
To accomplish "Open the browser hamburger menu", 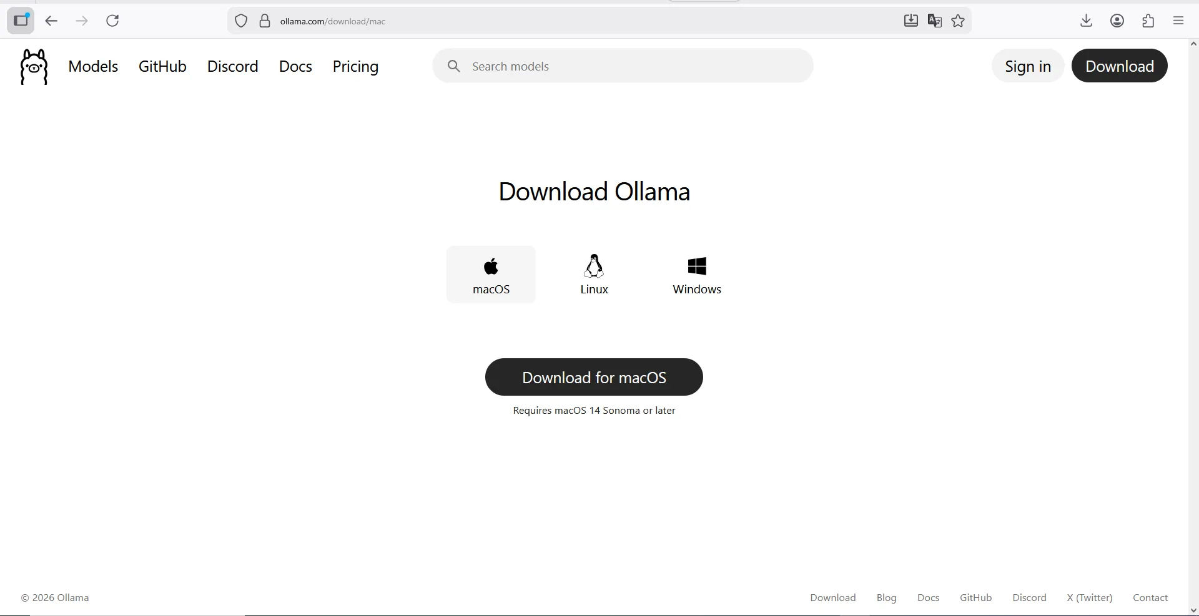I will click(x=1178, y=21).
